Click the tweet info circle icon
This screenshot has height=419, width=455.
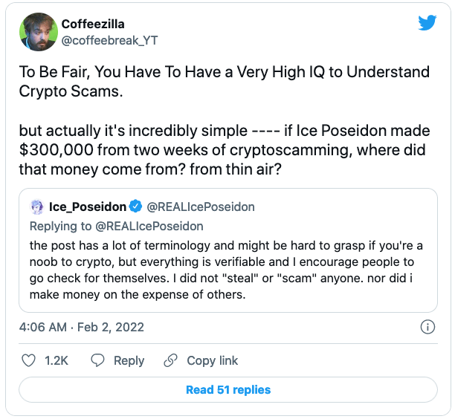(427, 327)
